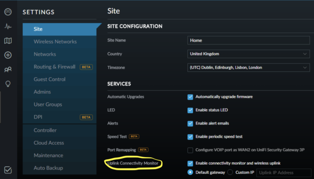Toggle Enable periodic speed test checkbox
Screen dimensions: 314x179
click(190, 137)
